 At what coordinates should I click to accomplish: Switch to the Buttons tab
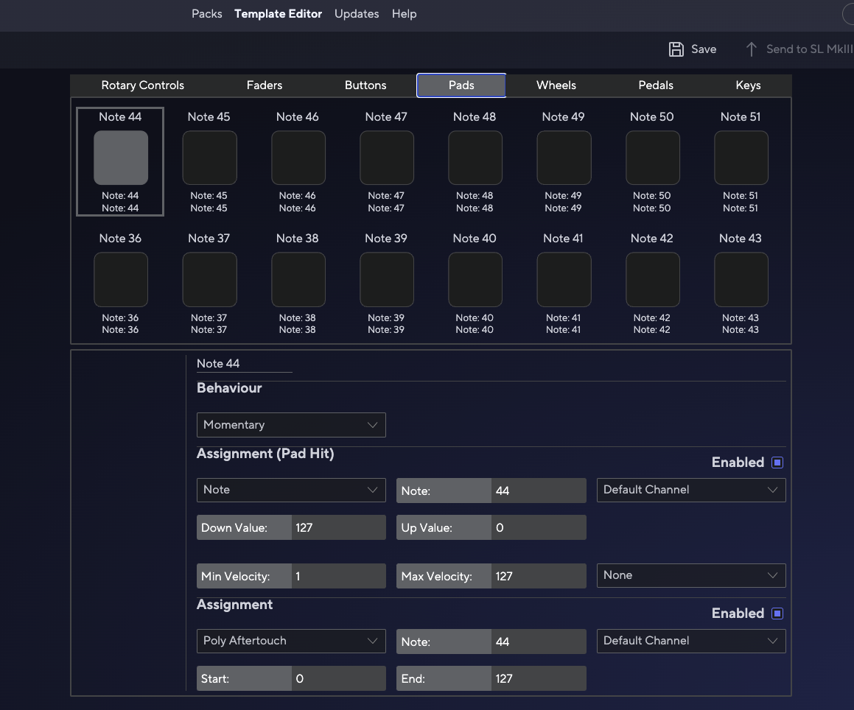coord(365,85)
